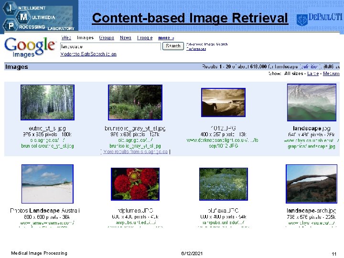Open Advanced Image Search link

click(207, 44)
